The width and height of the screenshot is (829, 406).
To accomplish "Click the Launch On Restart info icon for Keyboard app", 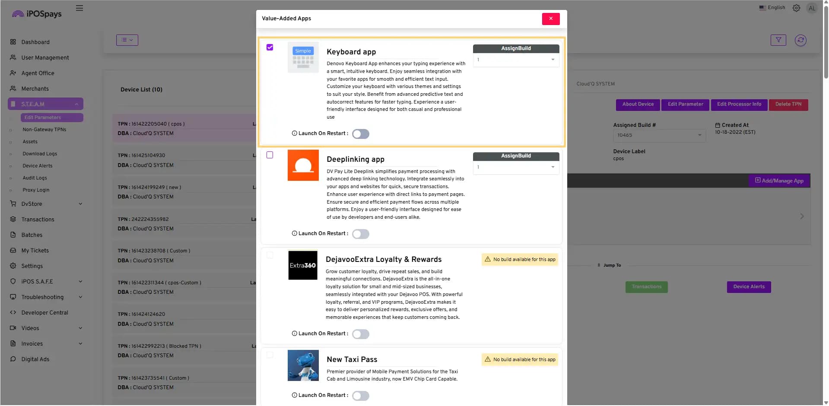I will 294,133.
